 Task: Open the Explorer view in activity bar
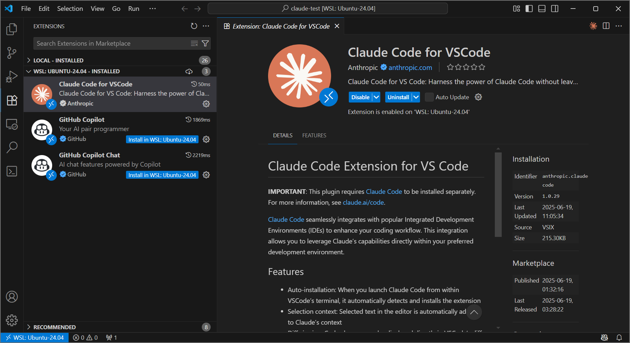(12, 29)
